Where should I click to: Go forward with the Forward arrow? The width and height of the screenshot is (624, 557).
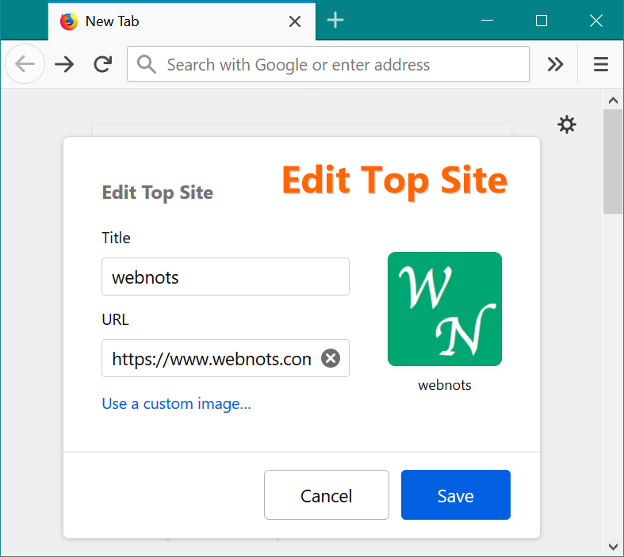tap(64, 64)
